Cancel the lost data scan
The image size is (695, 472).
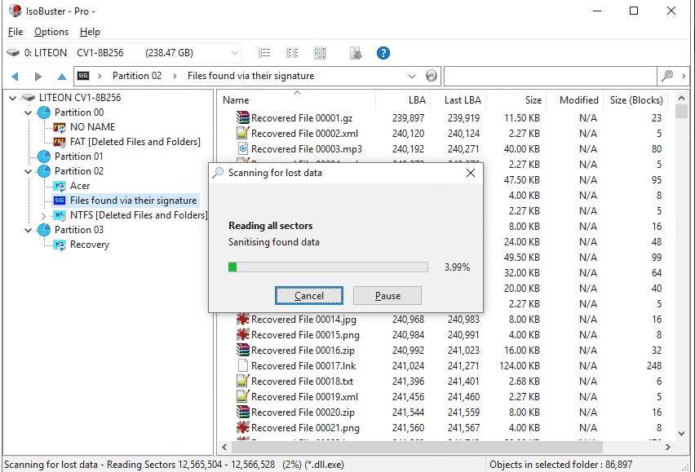point(309,295)
